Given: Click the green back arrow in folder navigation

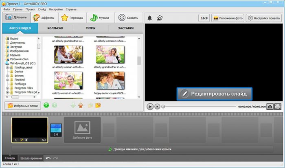Looking at the screenshot, I should pos(46,105).
